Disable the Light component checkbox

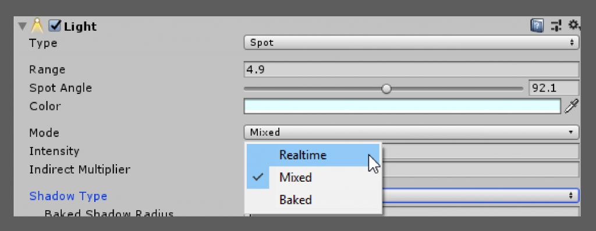[x=55, y=26]
